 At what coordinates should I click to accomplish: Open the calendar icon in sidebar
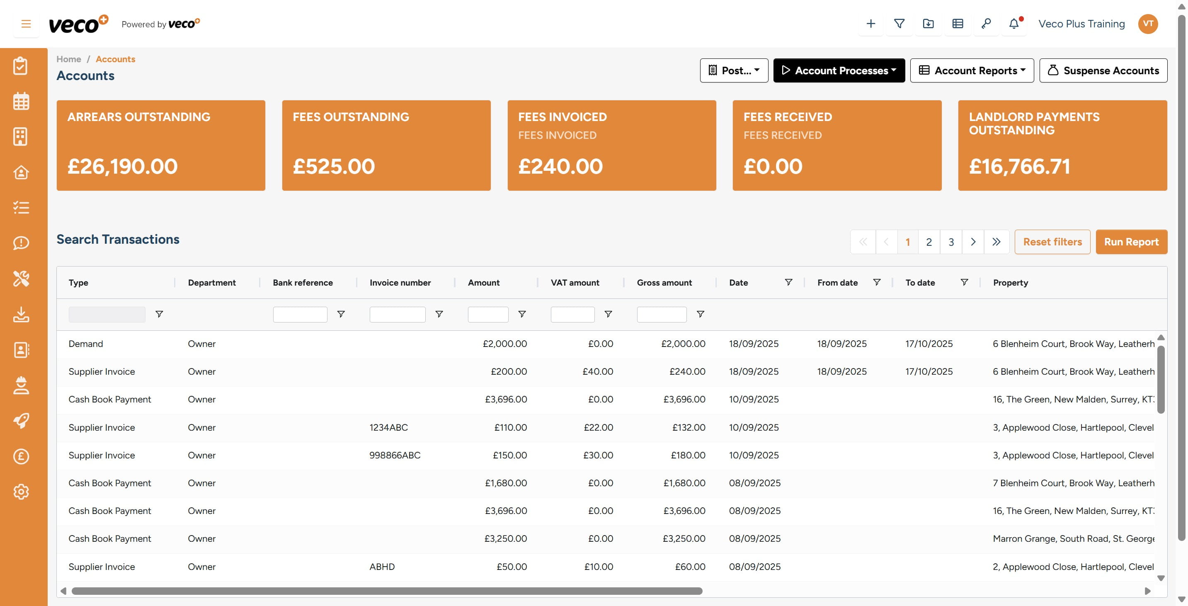coord(21,101)
